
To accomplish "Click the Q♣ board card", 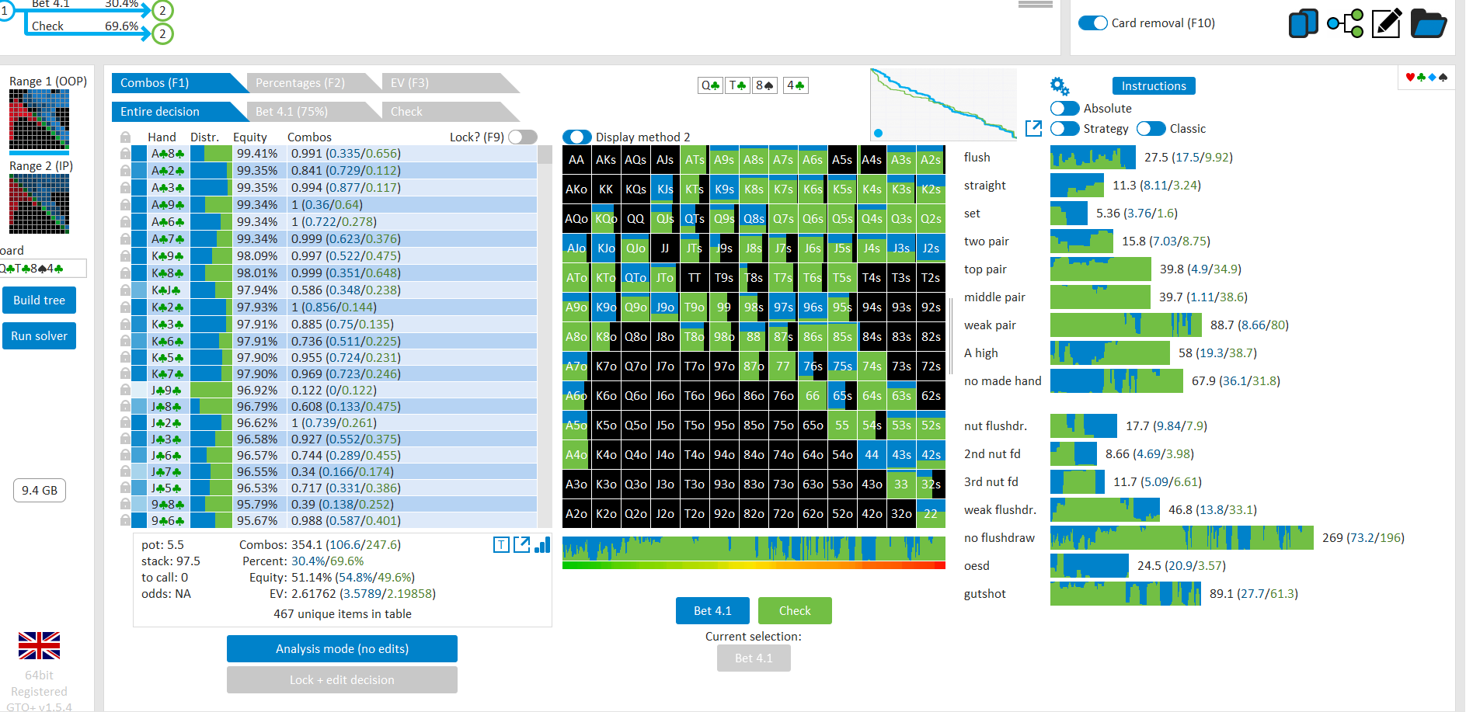I will click(710, 85).
